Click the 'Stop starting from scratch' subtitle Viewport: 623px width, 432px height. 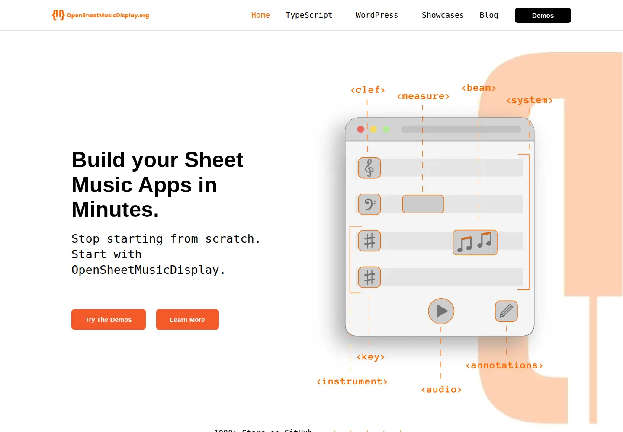click(x=166, y=254)
